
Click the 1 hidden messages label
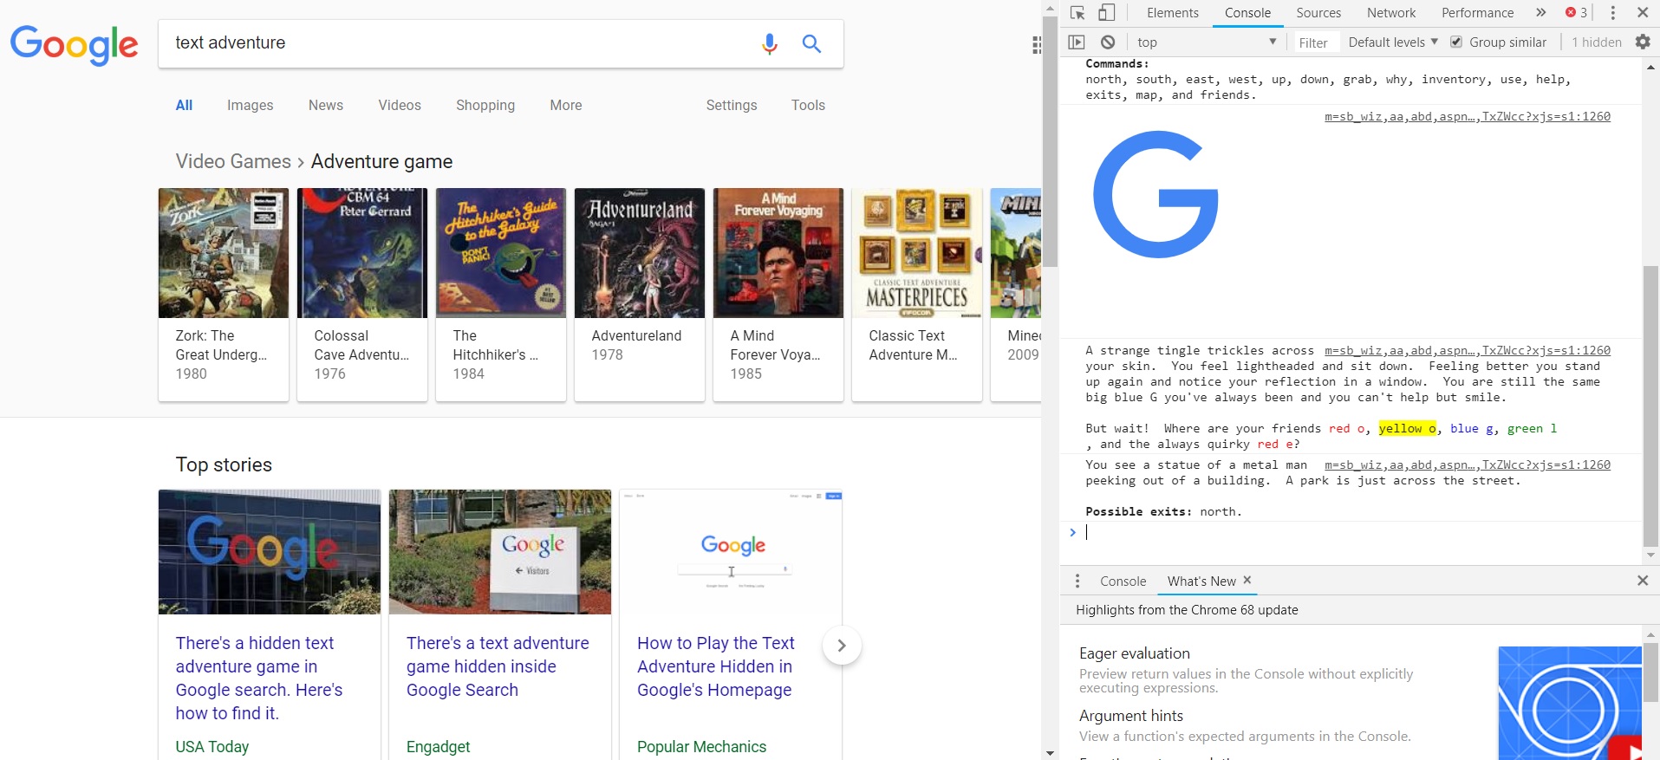(x=1596, y=42)
